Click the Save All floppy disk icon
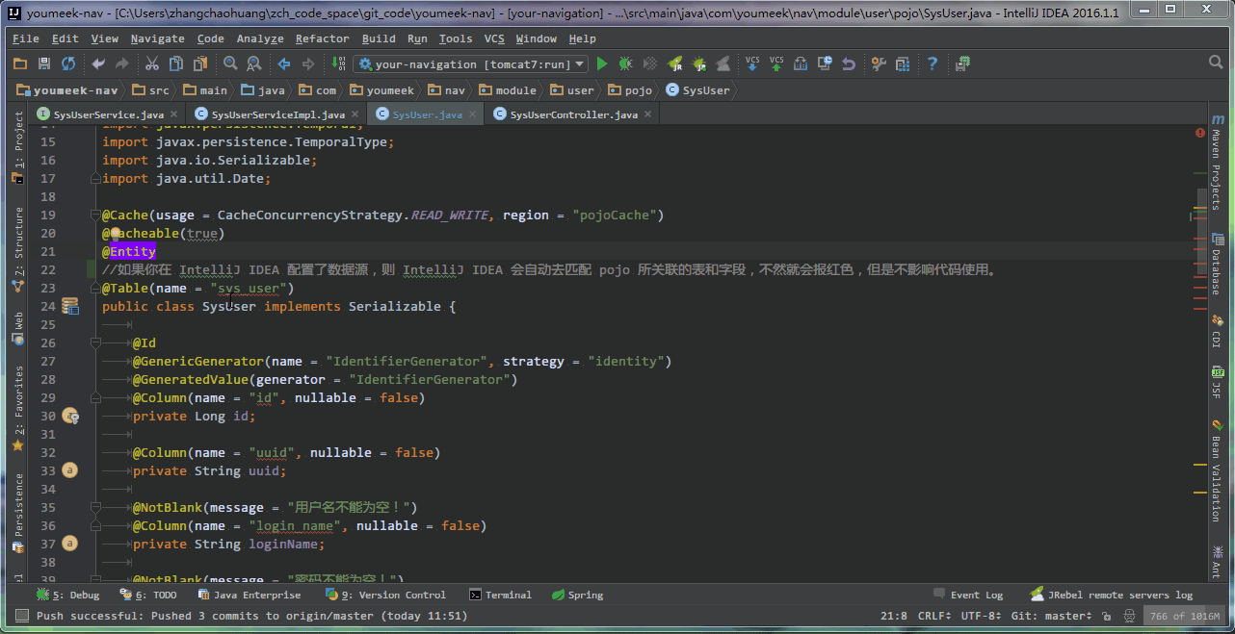1235x634 pixels. point(43,64)
